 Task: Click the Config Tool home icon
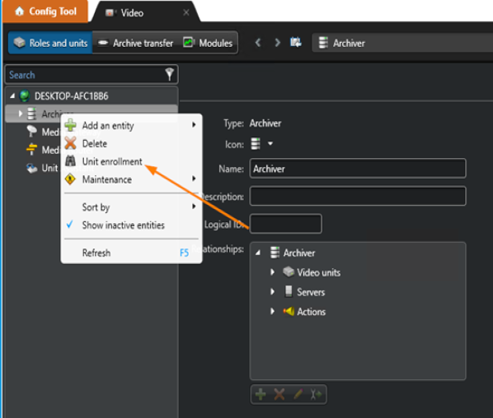coord(20,12)
